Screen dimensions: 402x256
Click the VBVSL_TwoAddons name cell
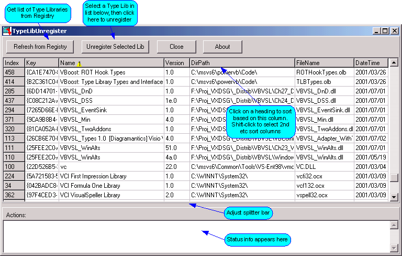point(111,129)
